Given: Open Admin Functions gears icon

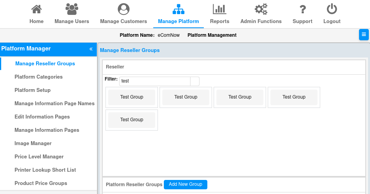Looking at the screenshot, I should click(x=261, y=9).
